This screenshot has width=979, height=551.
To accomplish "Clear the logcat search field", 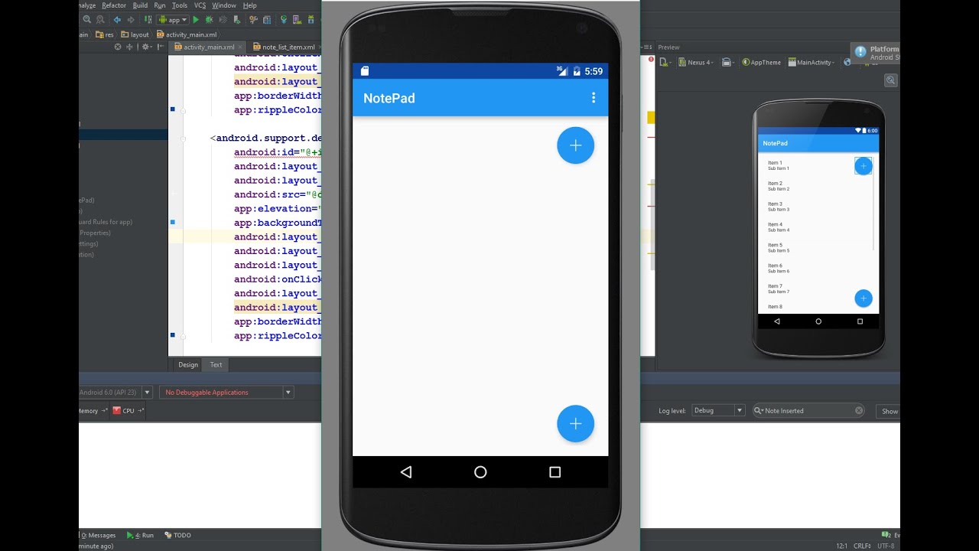I will coord(859,411).
